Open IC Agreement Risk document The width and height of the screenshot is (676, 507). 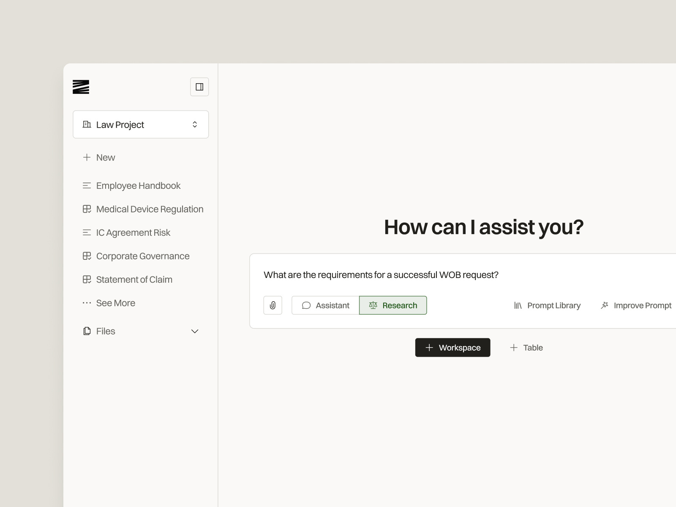click(126, 232)
